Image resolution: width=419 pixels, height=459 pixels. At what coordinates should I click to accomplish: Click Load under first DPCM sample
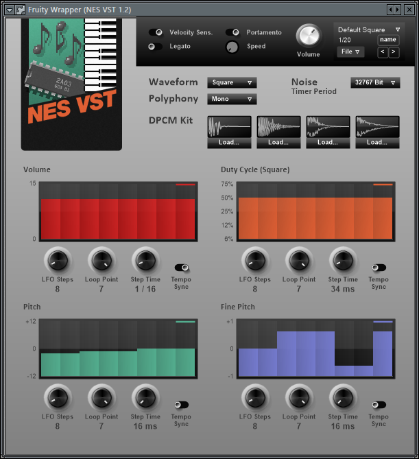(230, 143)
